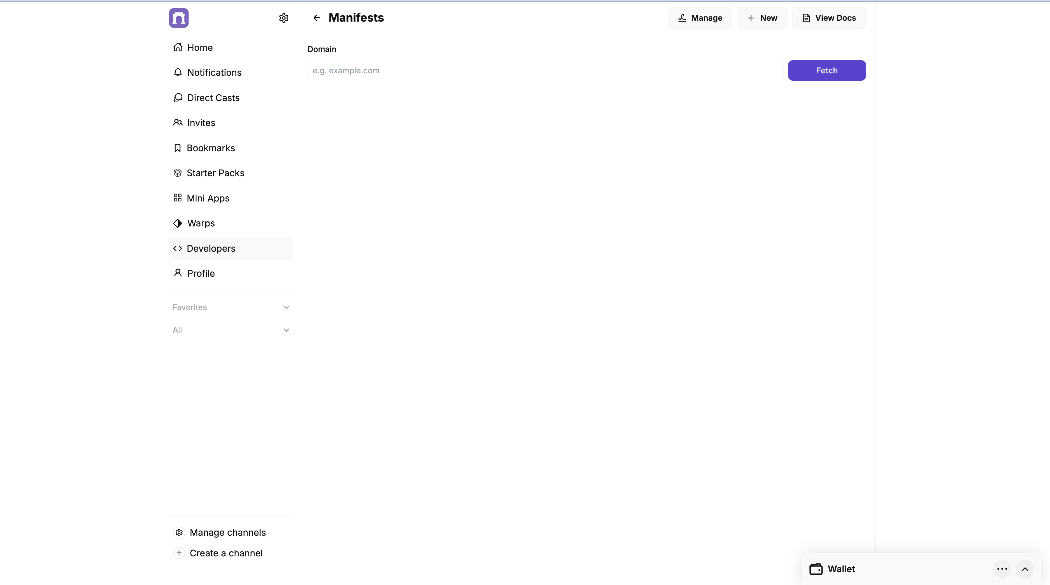1050x585 pixels.
Task: Click the back arrow next to Manifests
Action: [317, 18]
